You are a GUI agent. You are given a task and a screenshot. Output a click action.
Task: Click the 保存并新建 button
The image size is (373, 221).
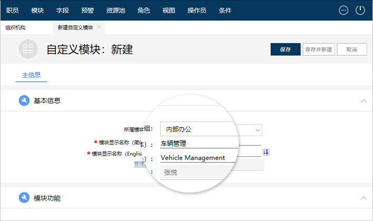click(x=318, y=49)
